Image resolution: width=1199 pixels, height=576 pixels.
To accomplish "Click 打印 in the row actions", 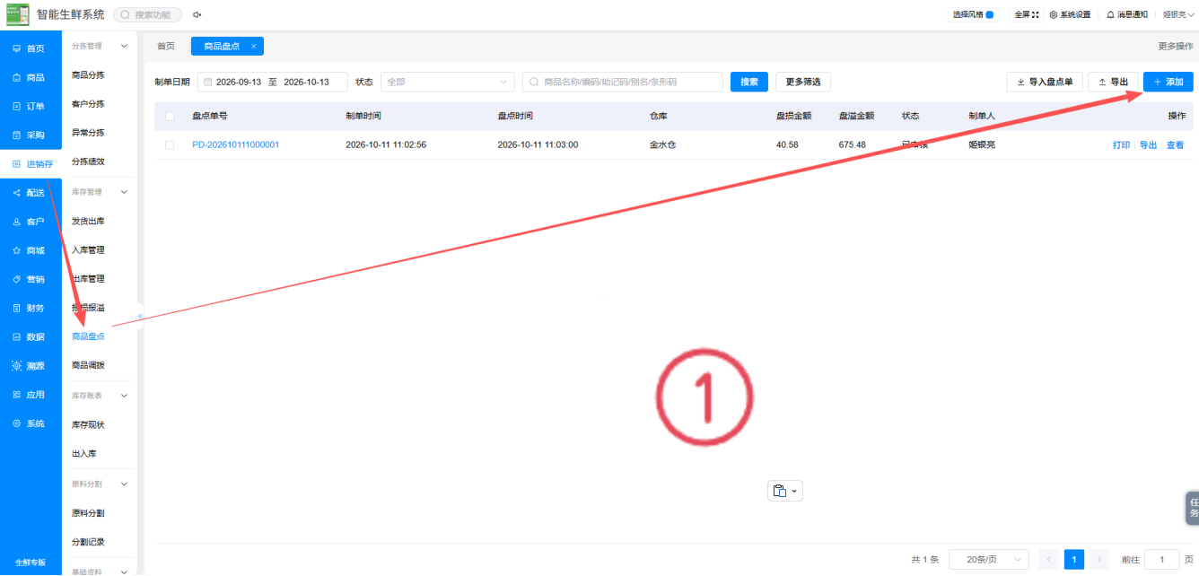I will point(1121,144).
